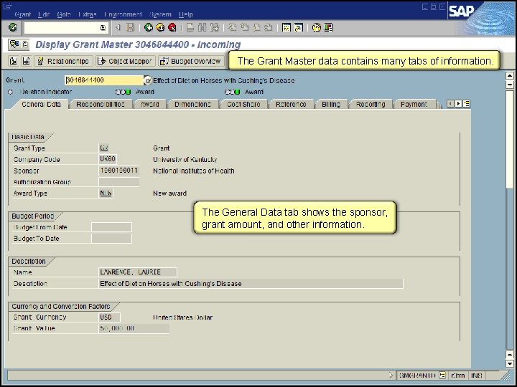The height and width of the screenshot is (387, 517).
Task: Click the small document icon beside the title
Action: (x=25, y=44)
